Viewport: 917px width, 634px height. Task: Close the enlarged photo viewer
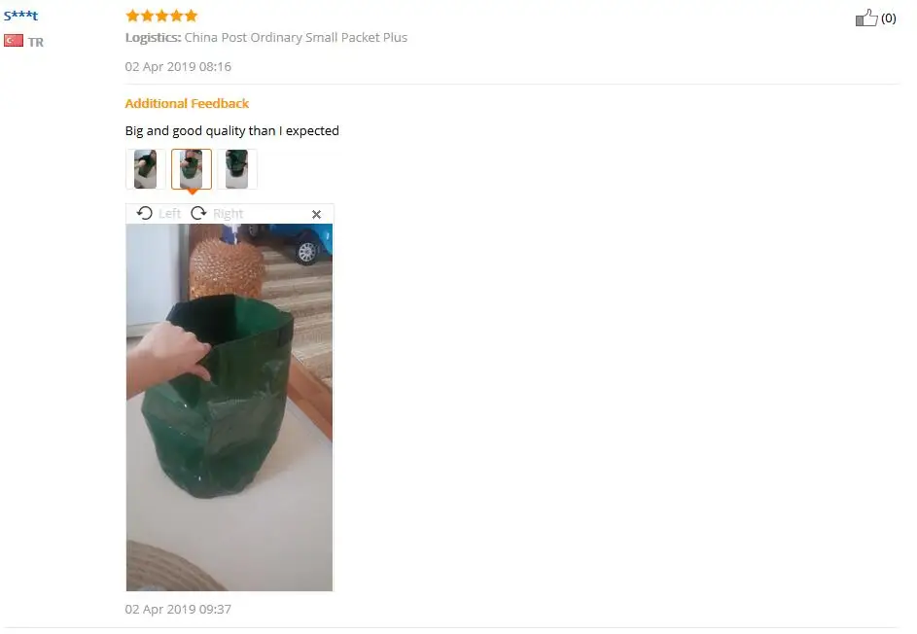coord(316,215)
